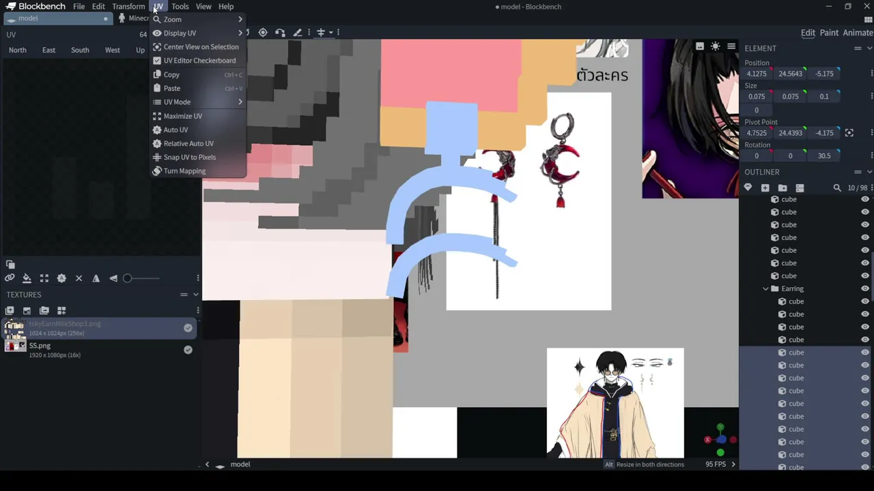The width and height of the screenshot is (874, 491).
Task: Click the viewport background image icon
Action: coord(700,46)
